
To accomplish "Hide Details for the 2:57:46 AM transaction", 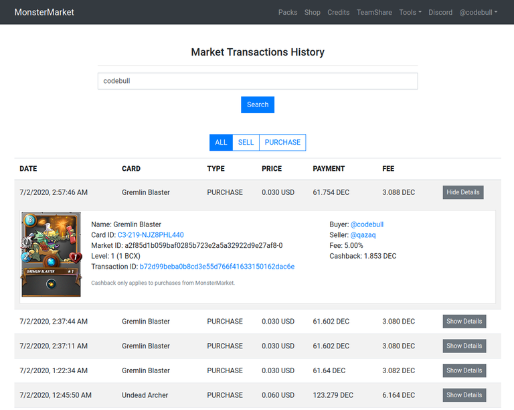I will 463,192.
